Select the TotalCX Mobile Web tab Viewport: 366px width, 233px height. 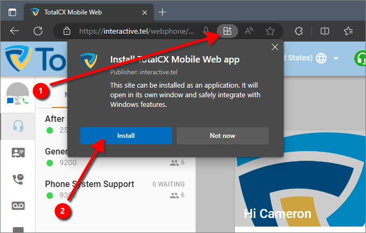coord(89,12)
